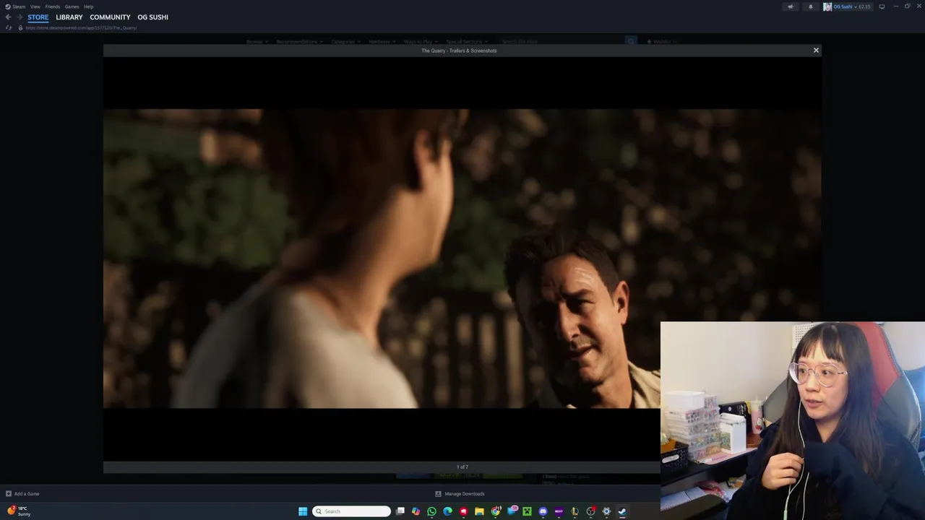Screen dimensions: 925x520
Task: Click 'The Quarry - Trailers & Screenshots' title
Action: 459,51
